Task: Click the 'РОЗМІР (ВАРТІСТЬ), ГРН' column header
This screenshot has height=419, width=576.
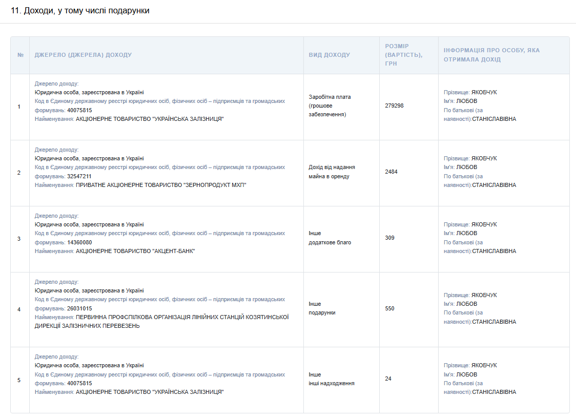Action: pyautogui.click(x=404, y=55)
